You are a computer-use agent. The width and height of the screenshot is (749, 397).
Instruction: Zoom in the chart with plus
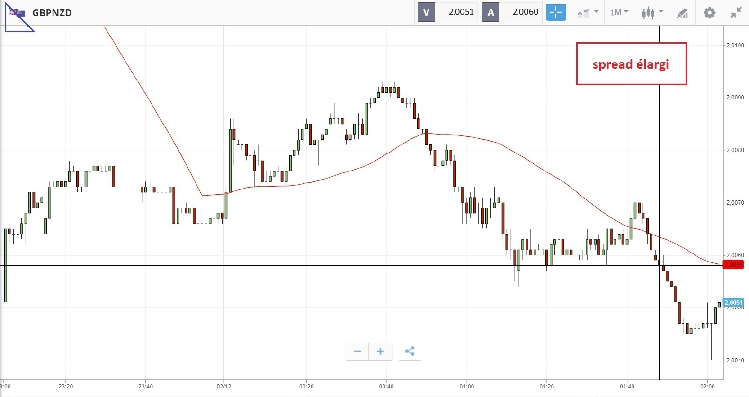pos(380,351)
